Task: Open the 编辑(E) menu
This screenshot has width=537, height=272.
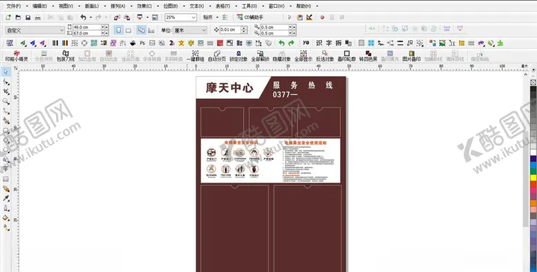Action: point(39,6)
